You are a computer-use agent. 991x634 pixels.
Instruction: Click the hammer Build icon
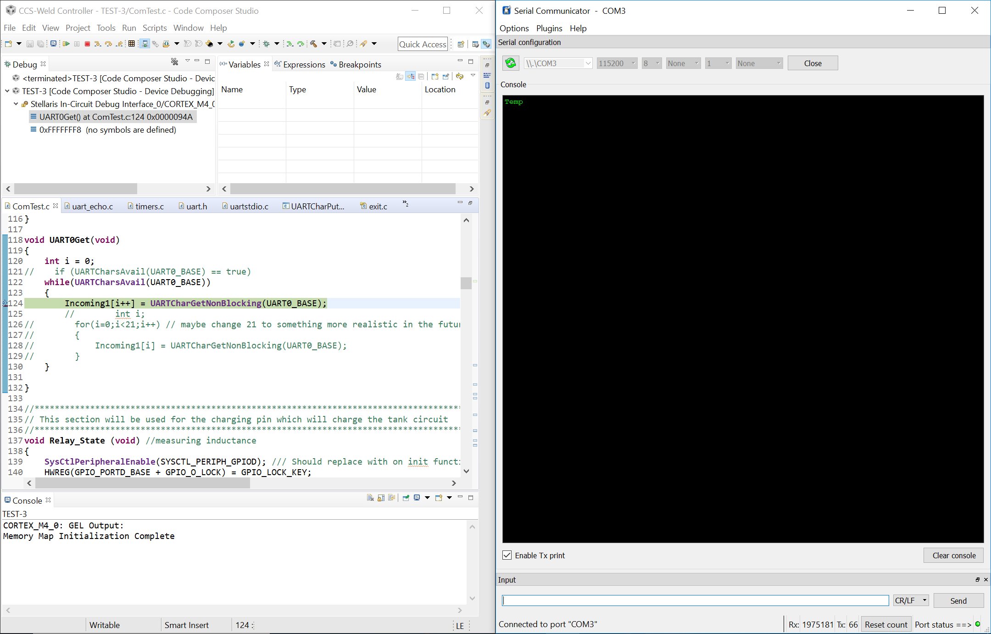pos(314,44)
